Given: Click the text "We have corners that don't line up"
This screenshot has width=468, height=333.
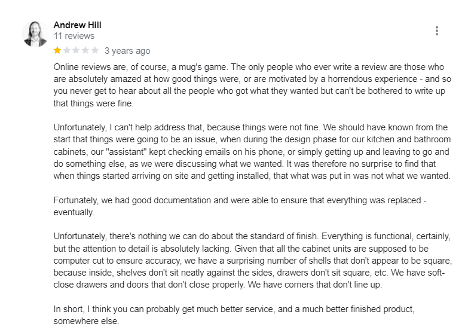Looking at the screenshot, I should (x=314, y=285).
